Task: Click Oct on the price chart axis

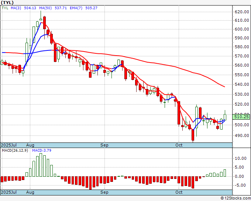Action: [x=179, y=145]
